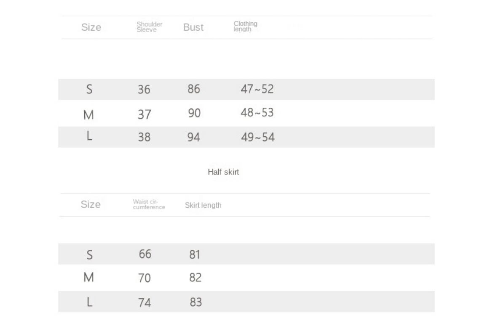Image resolution: width=493 pixels, height=318 pixels.
Task: Select the Bust column header
Action: [193, 27]
